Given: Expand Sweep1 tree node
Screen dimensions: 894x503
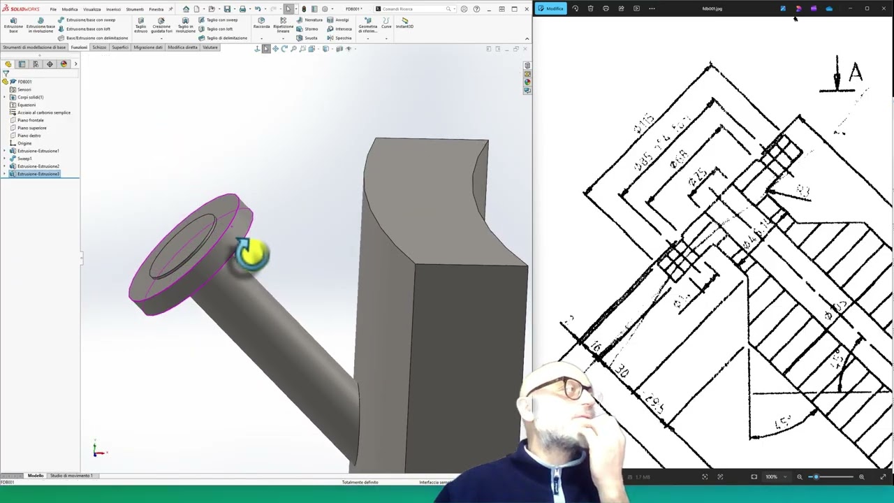Looking at the screenshot, I should [5, 159].
